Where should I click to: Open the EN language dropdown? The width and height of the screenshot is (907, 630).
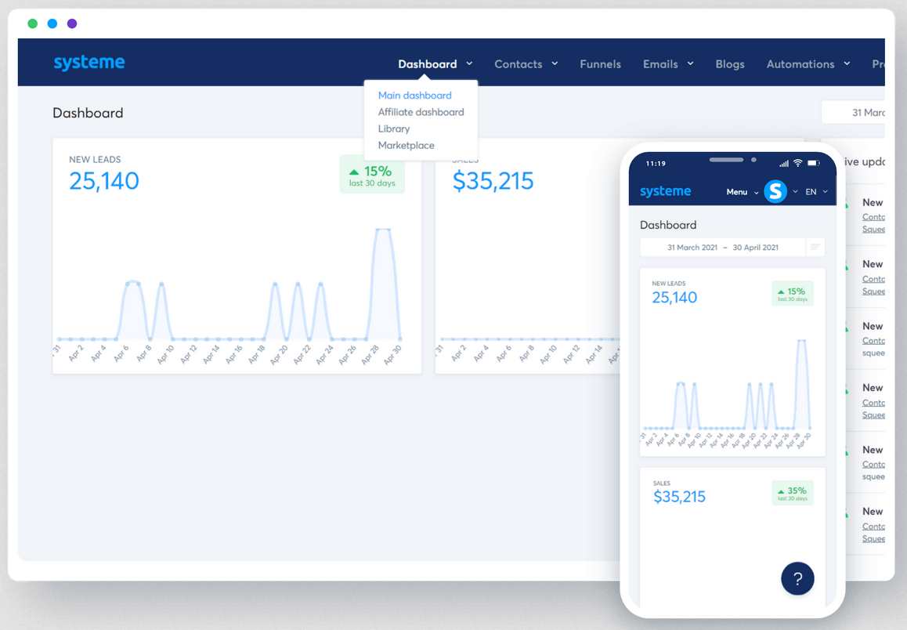[811, 191]
